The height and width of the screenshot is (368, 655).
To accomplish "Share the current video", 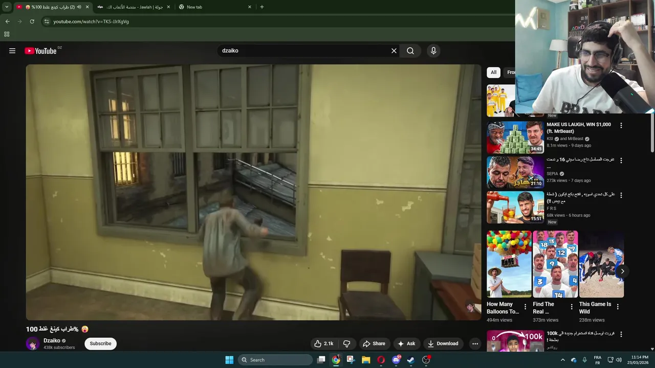I will pos(374,343).
